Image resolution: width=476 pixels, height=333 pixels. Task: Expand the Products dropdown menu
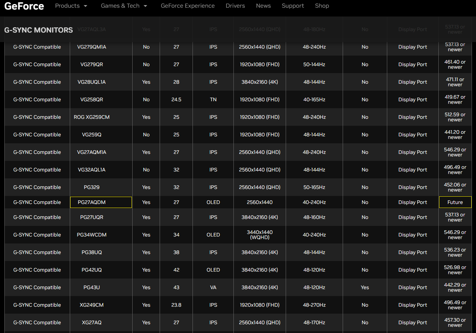71,6
